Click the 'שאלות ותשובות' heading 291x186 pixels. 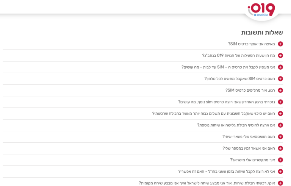[x=262, y=32]
